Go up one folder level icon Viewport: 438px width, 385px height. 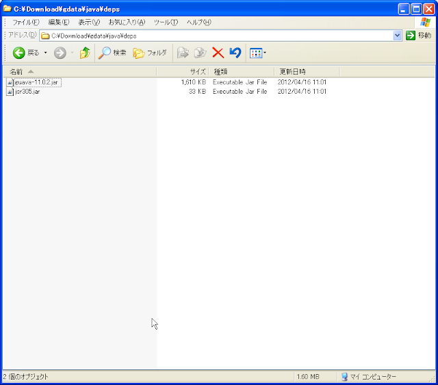coord(85,53)
